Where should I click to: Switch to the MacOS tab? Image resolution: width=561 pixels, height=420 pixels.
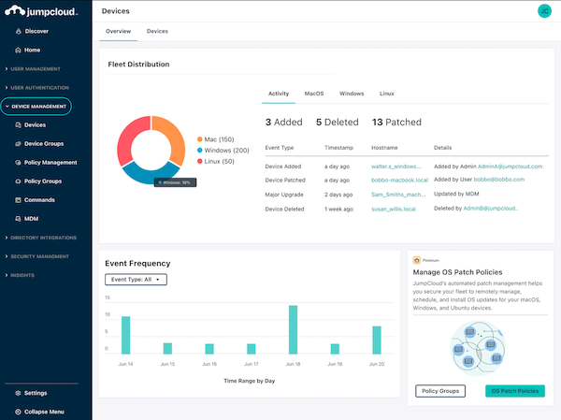click(x=314, y=94)
